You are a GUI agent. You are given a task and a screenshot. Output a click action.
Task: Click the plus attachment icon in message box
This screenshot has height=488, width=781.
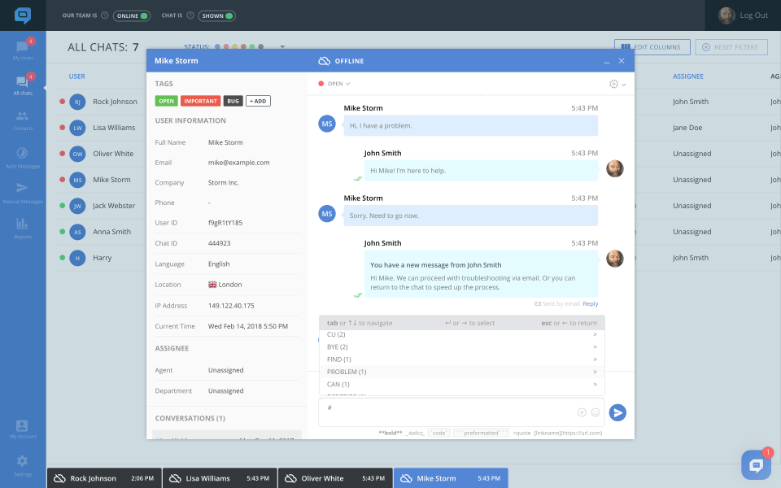582,412
